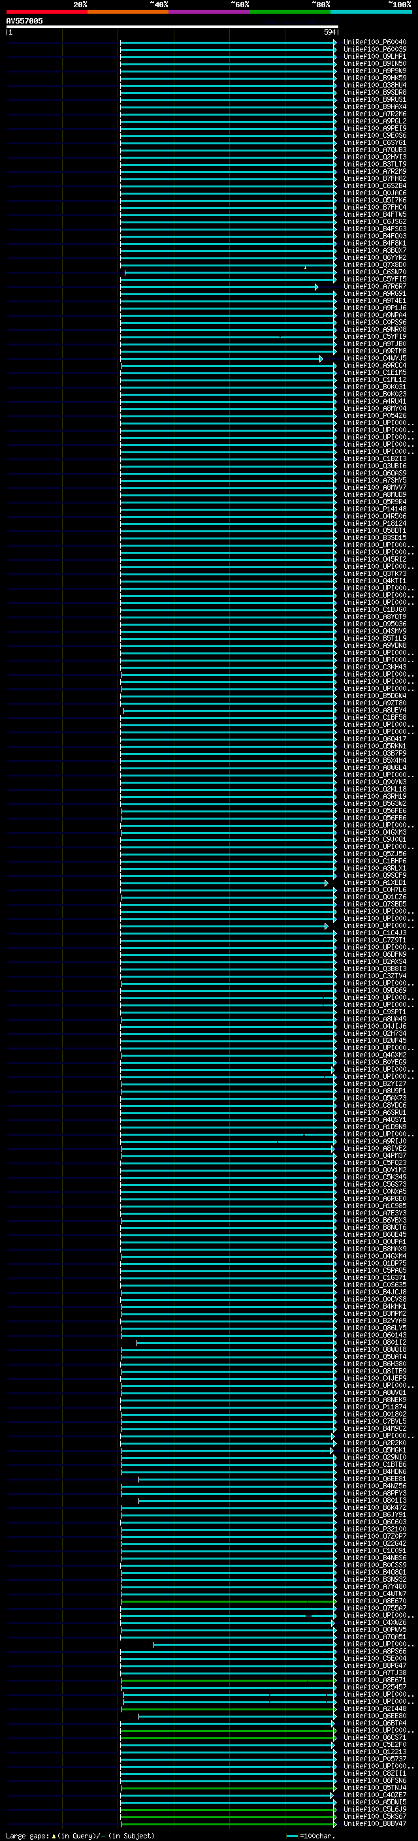Image resolution: width=418 pixels, height=1841 pixels.
Task: Click the UniRef100_C5FQ23 hit label
Action: (375, 1162)
